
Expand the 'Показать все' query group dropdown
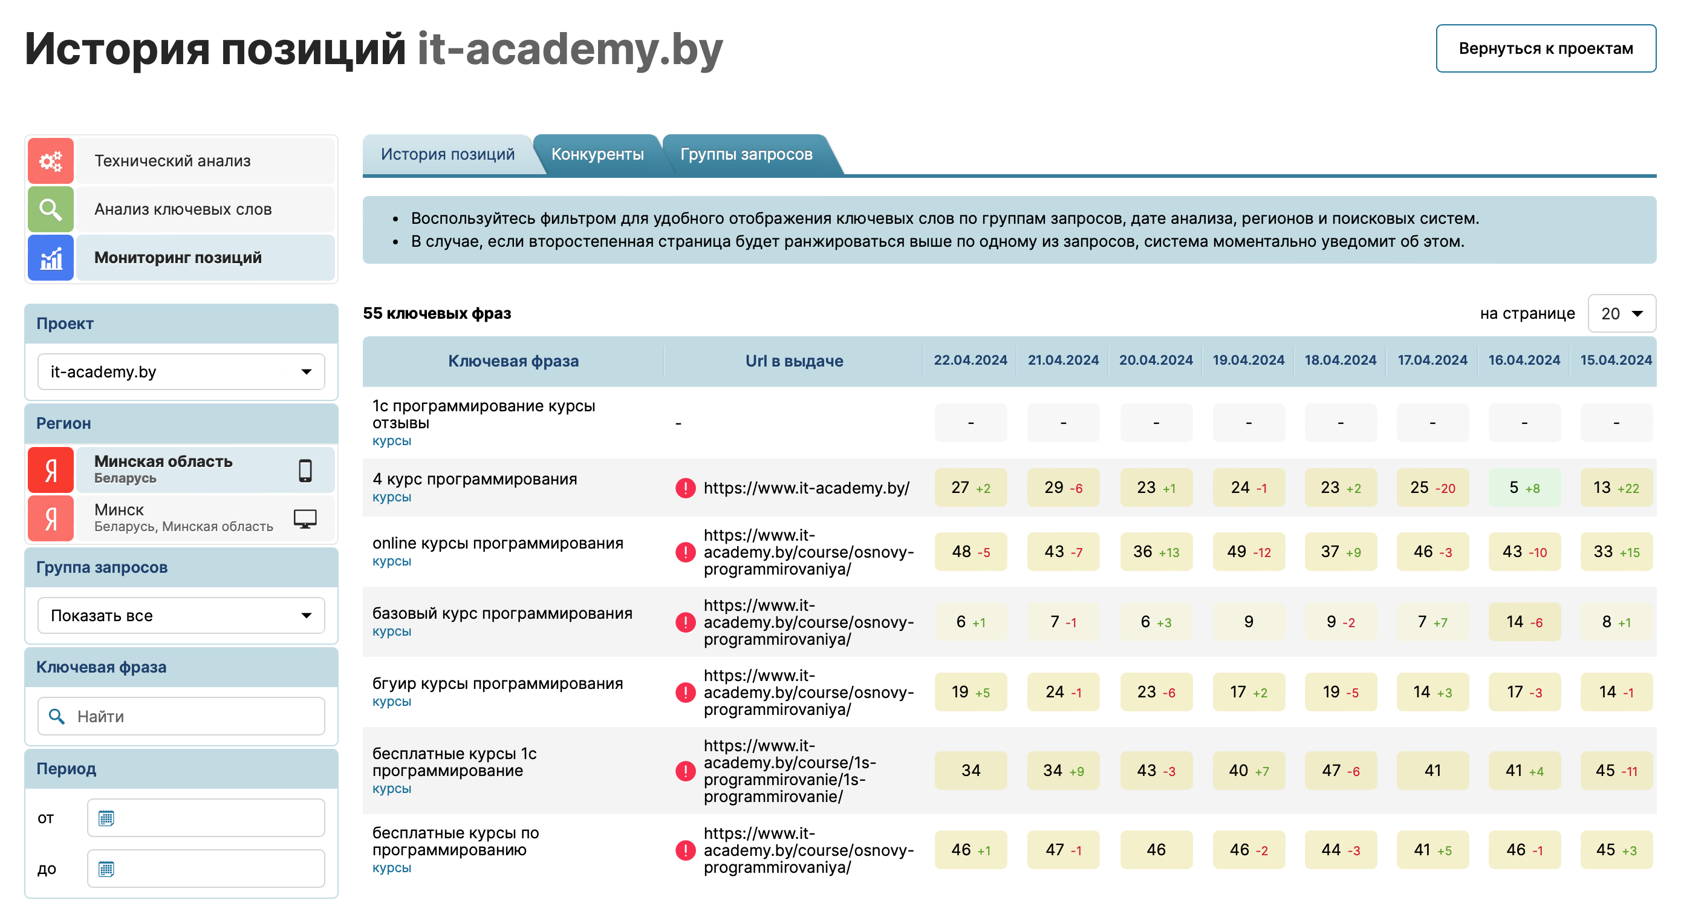(181, 616)
